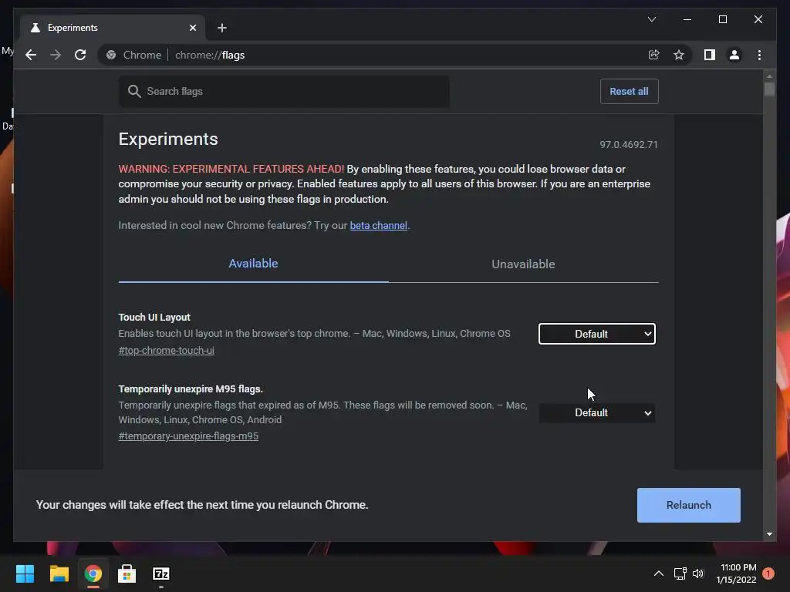
Task: Switch to the Unavailable tab
Action: [523, 264]
